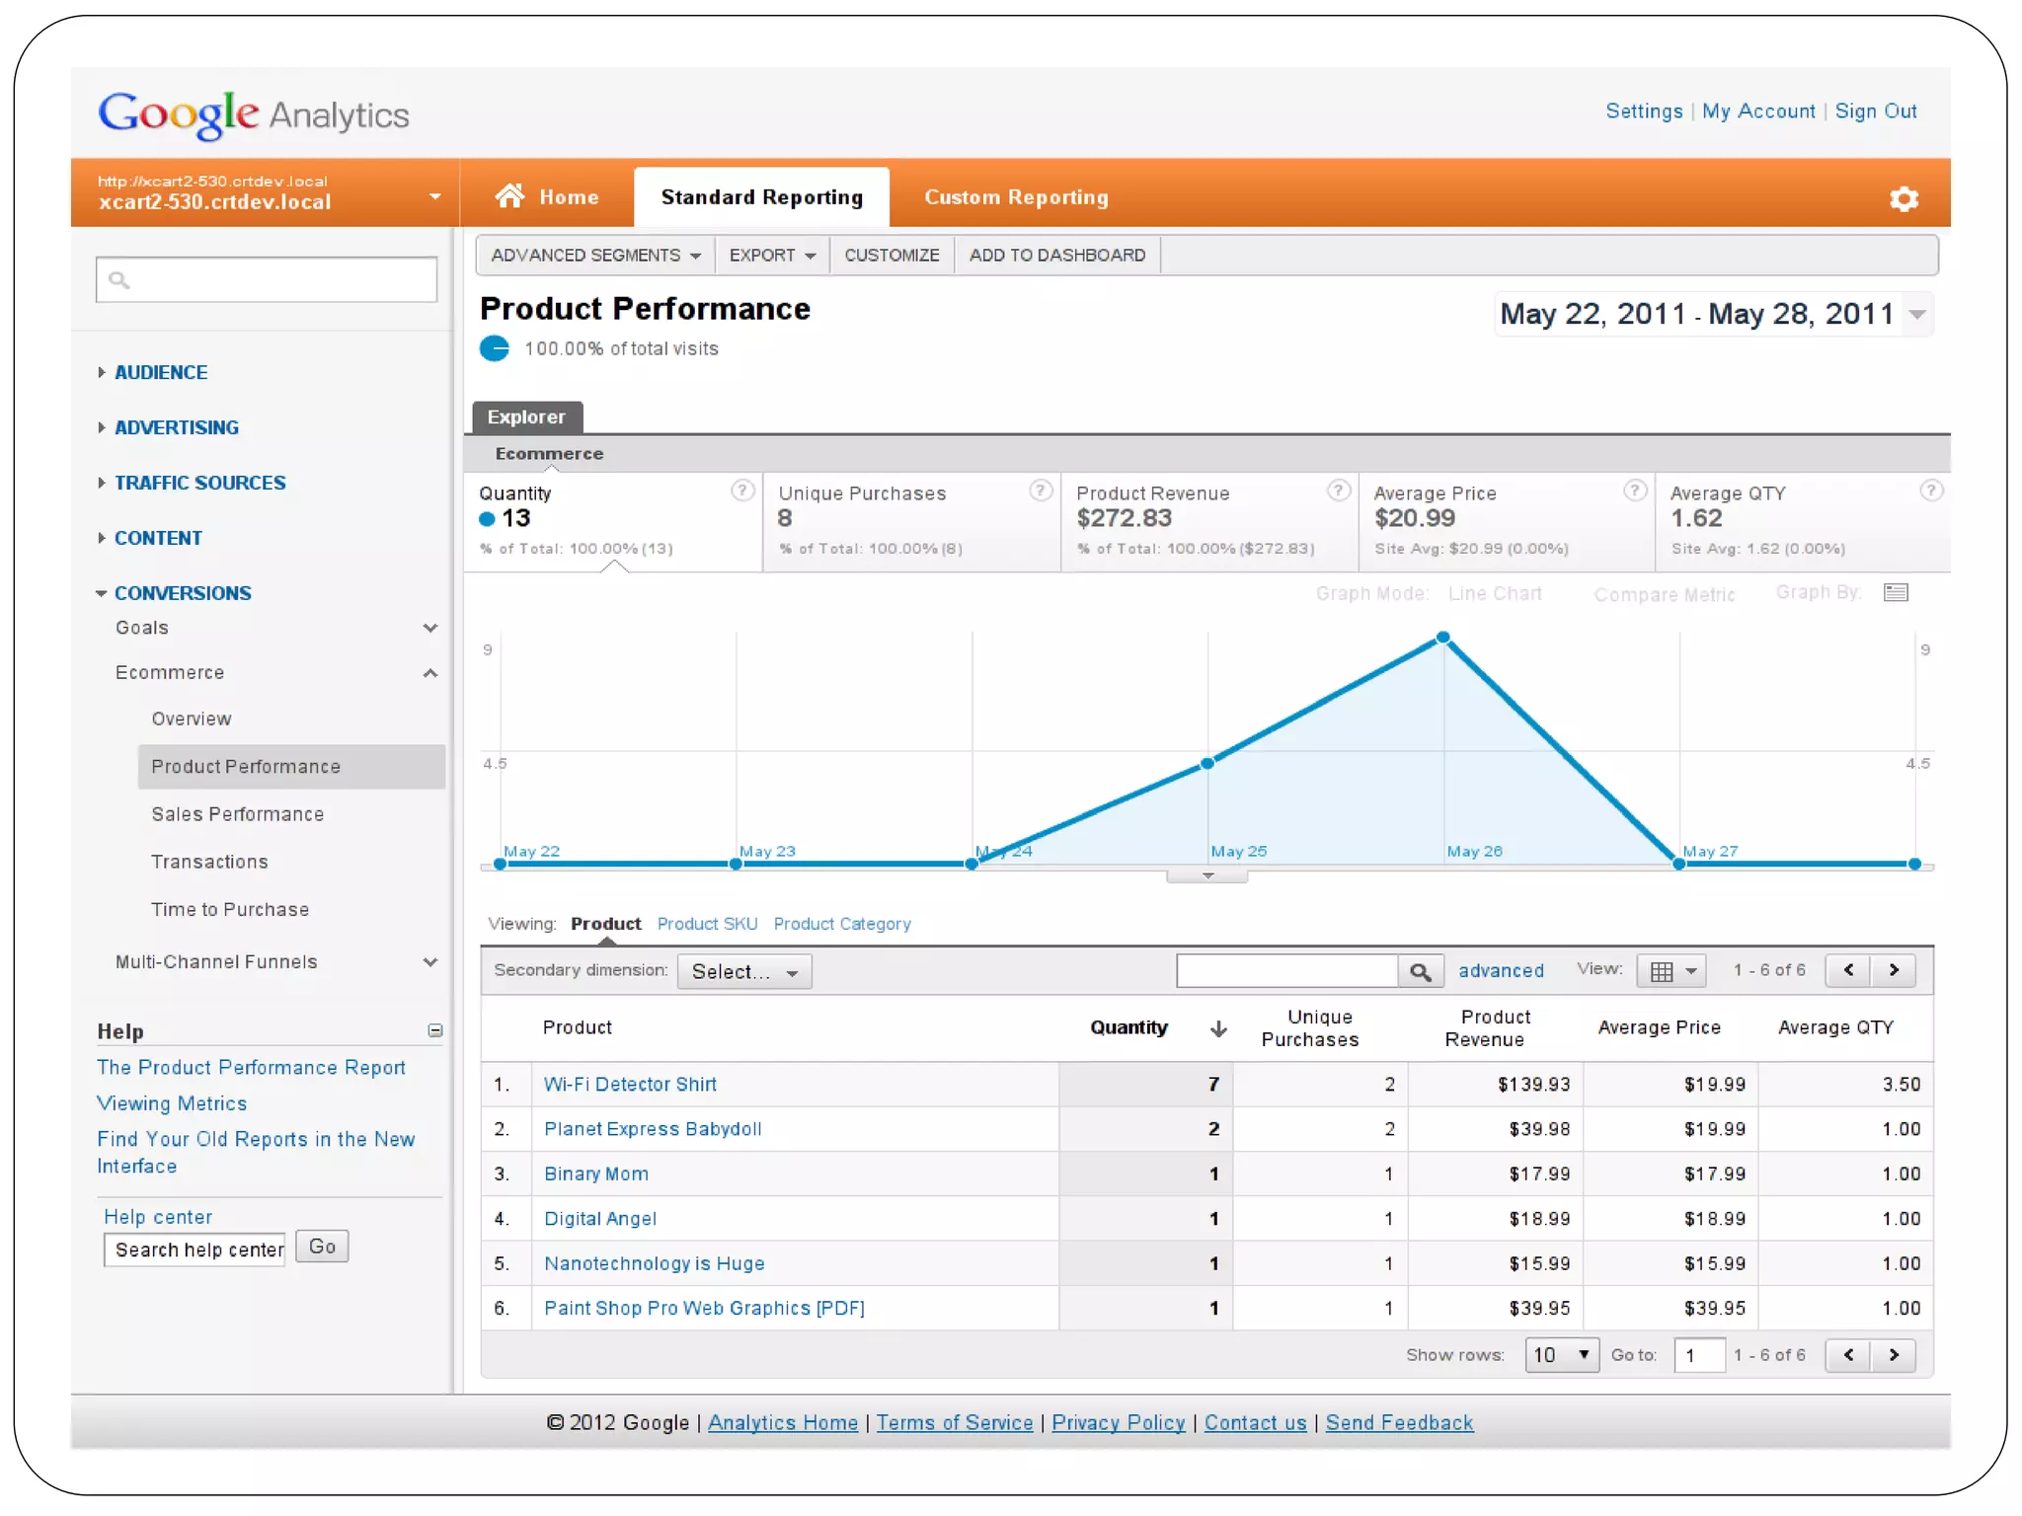Screen dimensions: 2022x1516
Task: Click the Quantity sort descending arrow
Action: click(1218, 1027)
